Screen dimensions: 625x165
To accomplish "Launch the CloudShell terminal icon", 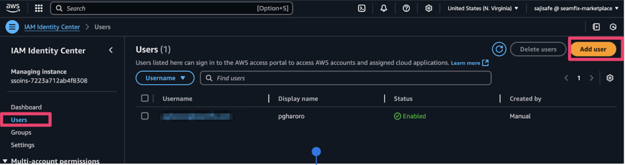I will pos(361,8).
